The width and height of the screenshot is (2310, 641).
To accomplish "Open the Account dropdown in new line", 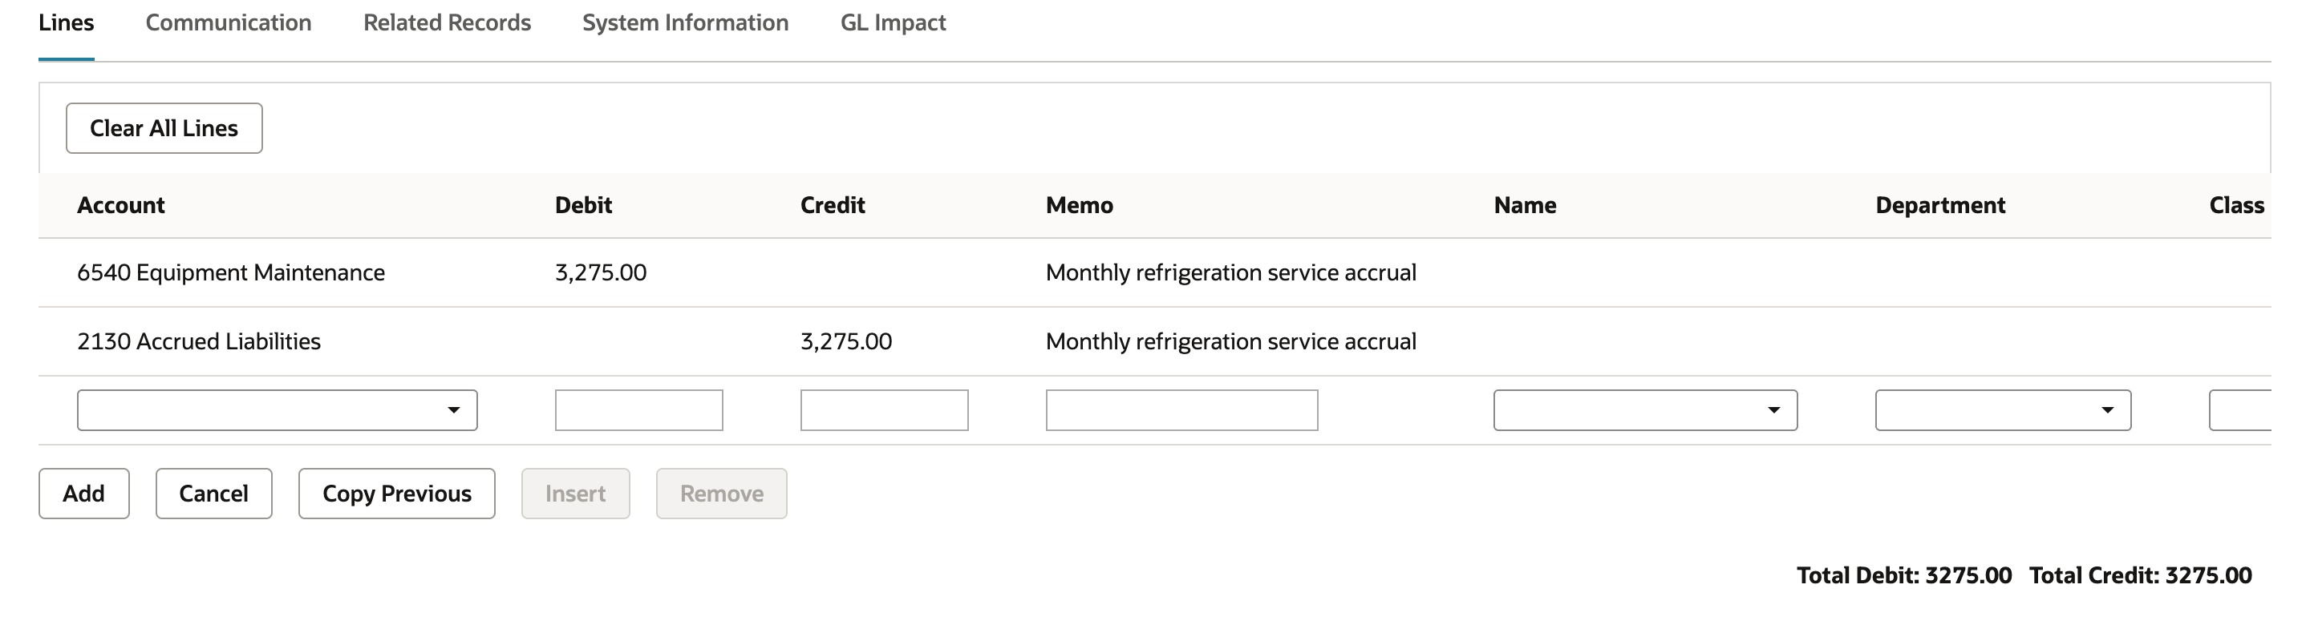I will 277,410.
